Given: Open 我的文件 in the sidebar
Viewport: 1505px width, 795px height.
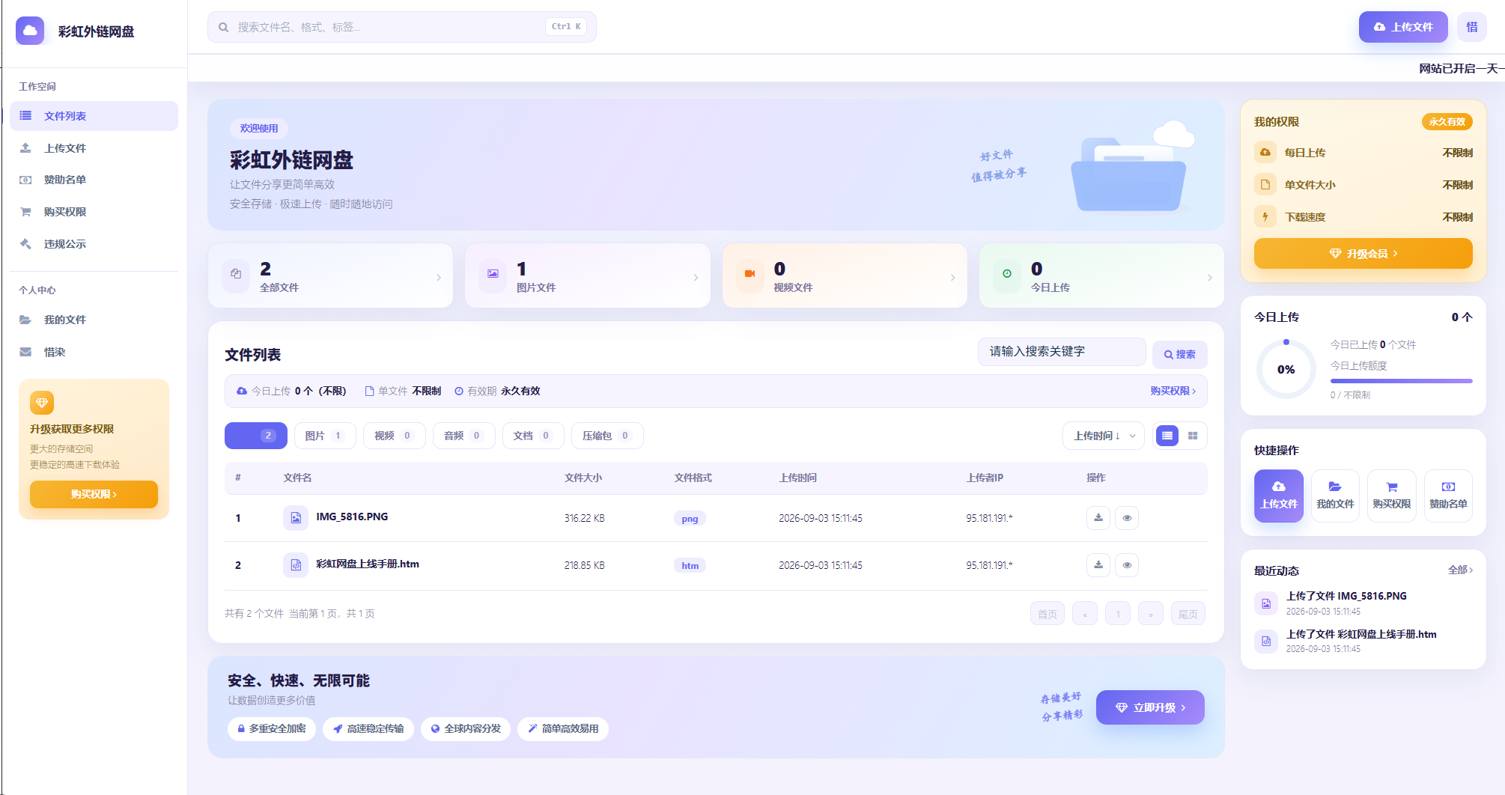Looking at the screenshot, I should (x=94, y=320).
